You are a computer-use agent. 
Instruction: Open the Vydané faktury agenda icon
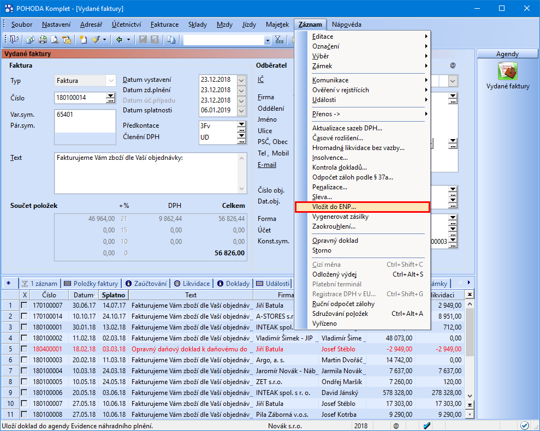tap(508, 71)
